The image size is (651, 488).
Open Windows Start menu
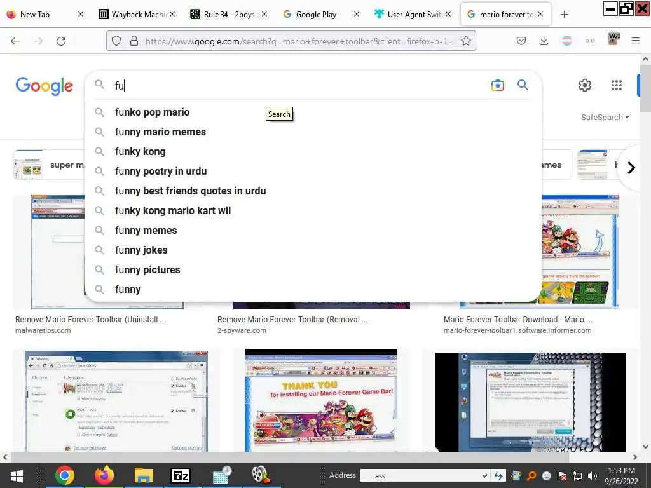[x=17, y=475]
